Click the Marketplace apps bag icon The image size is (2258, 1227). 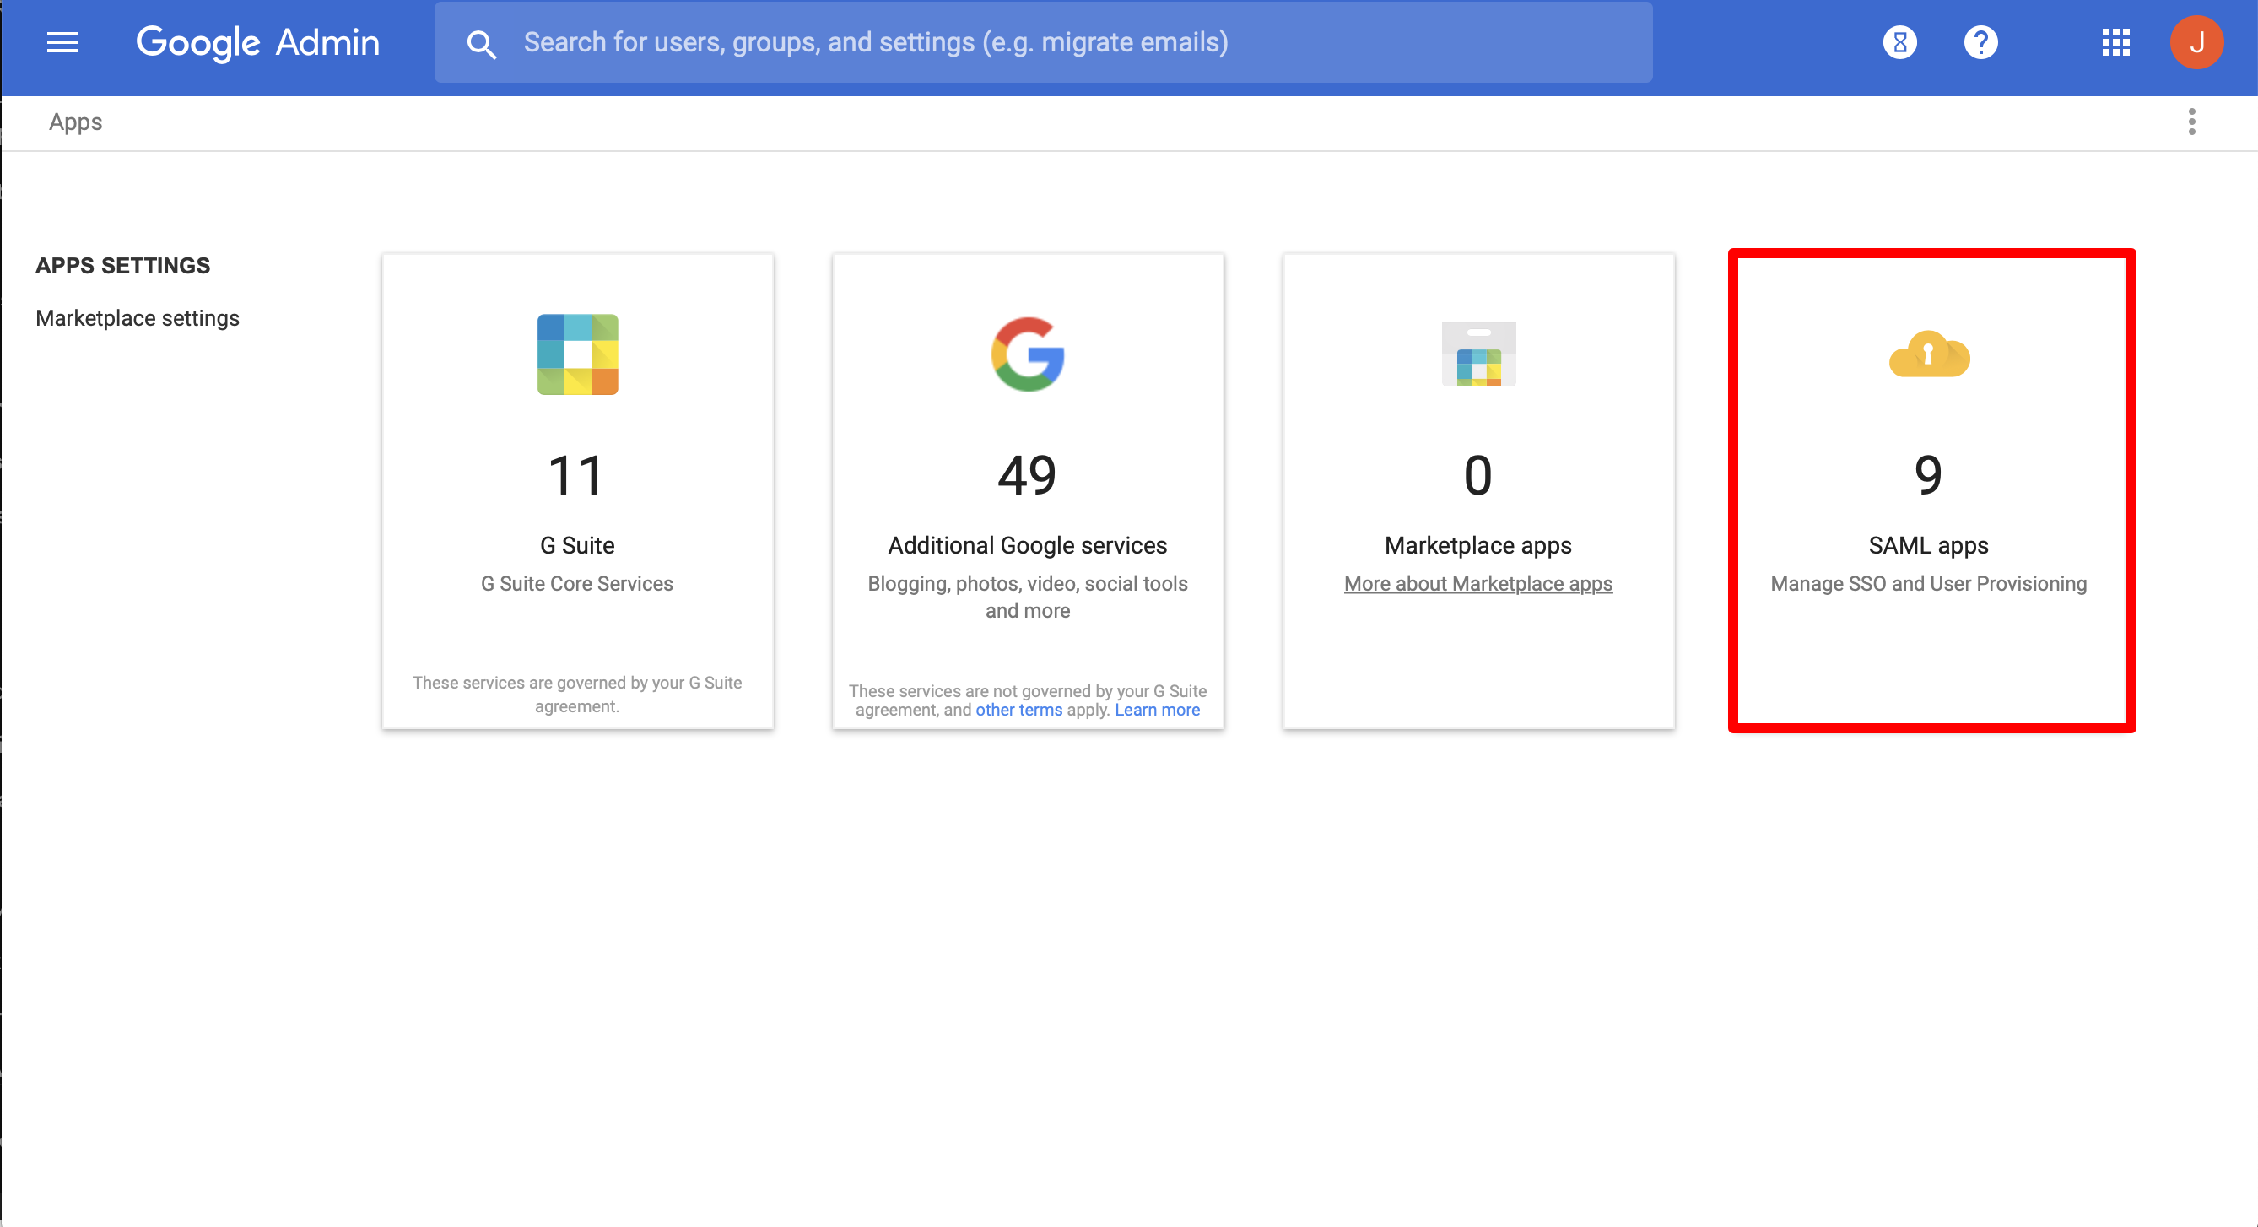coord(1478,355)
